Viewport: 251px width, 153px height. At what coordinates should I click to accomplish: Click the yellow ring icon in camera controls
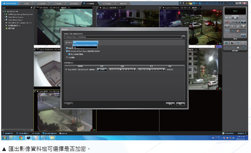(x=243, y=26)
